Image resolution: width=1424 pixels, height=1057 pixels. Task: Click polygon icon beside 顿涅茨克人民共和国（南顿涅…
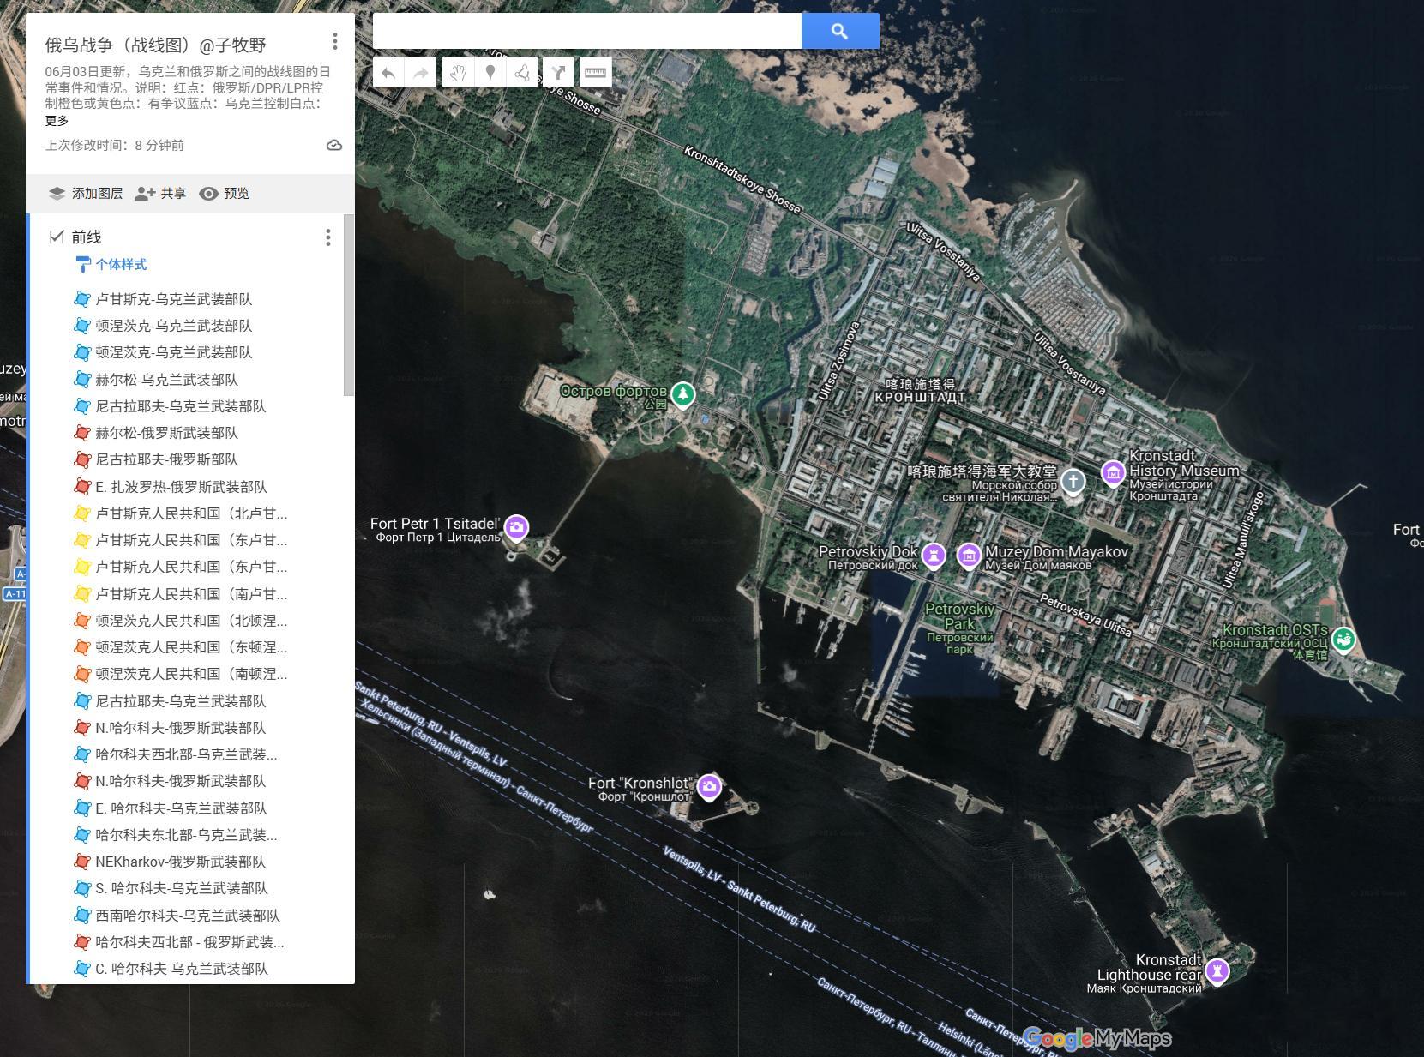click(x=82, y=674)
